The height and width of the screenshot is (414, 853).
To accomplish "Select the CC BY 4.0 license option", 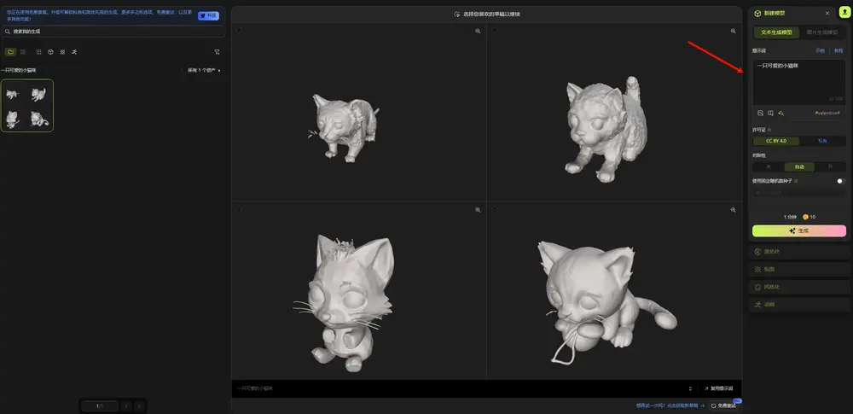I will click(x=775, y=141).
